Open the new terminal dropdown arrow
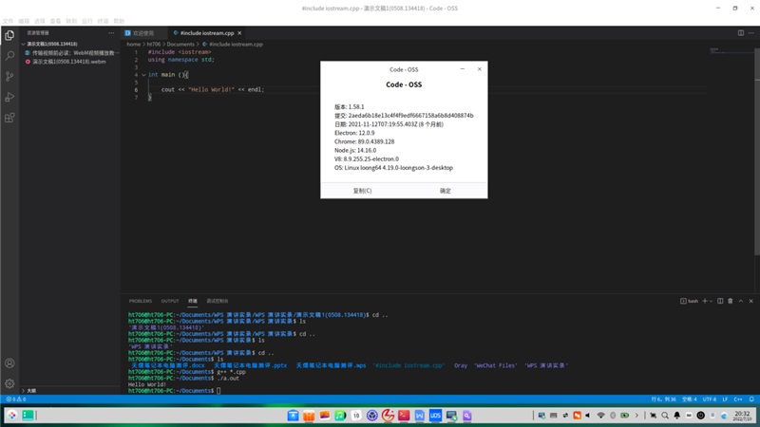The image size is (760, 427). [x=711, y=301]
